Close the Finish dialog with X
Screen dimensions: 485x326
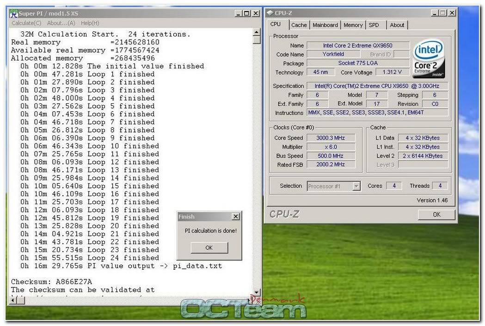point(236,217)
